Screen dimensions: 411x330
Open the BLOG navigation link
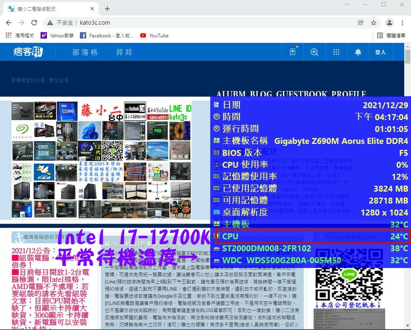(261, 94)
